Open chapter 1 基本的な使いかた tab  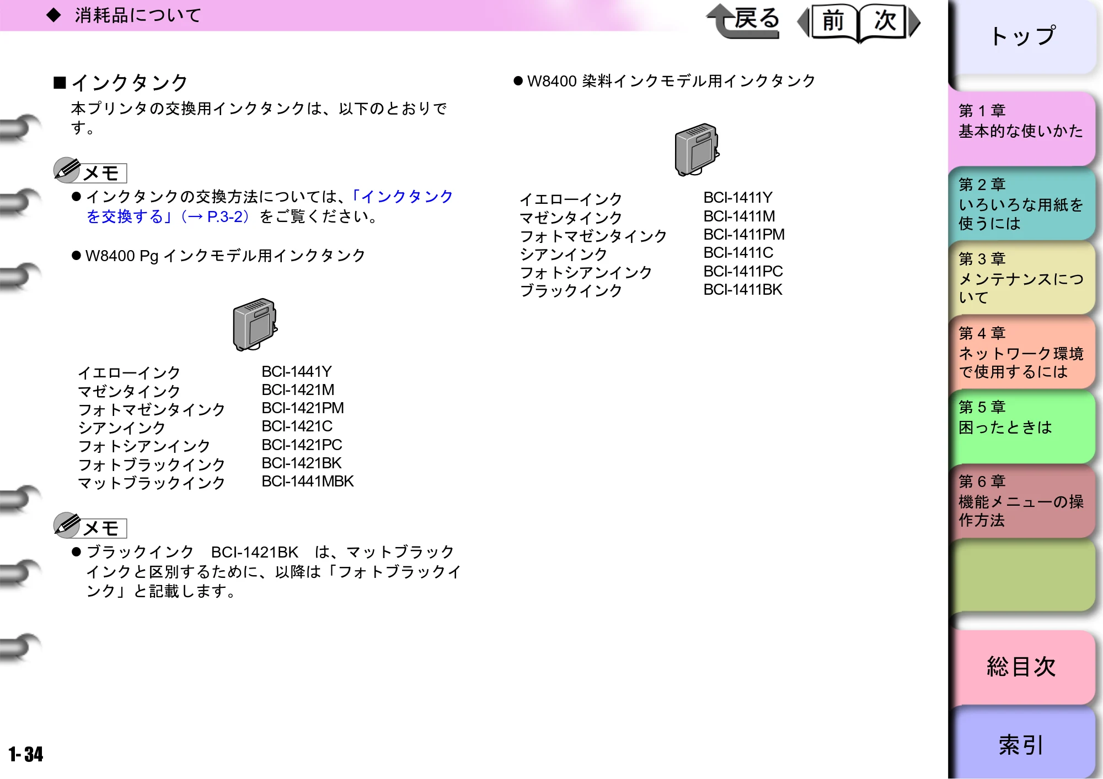tap(1021, 128)
